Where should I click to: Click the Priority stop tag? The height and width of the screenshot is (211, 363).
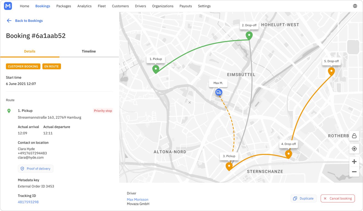coord(103,111)
